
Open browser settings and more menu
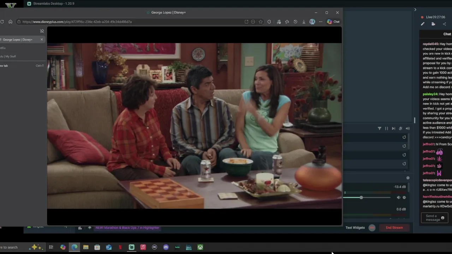(321, 22)
